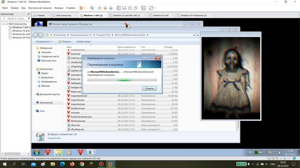
Task: Open the Вид menu
Action: pos(23,8)
